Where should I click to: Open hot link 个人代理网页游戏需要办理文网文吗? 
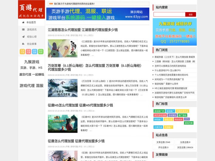click(171, 75)
